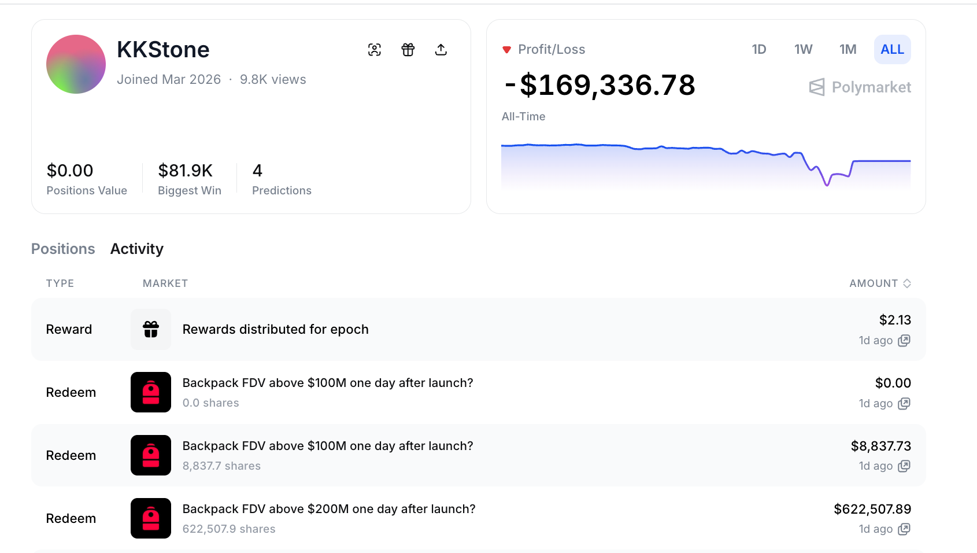The image size is (977, 553).
Task: Select the 1D time range
Action: coord(759,50)
